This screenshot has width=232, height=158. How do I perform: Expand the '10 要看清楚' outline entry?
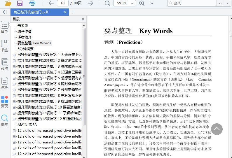click(14, 107)
